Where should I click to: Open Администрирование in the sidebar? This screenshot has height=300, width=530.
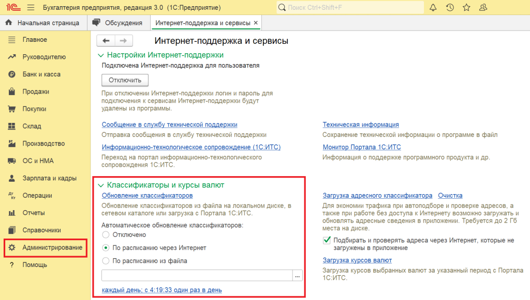[x=52, y=248]
